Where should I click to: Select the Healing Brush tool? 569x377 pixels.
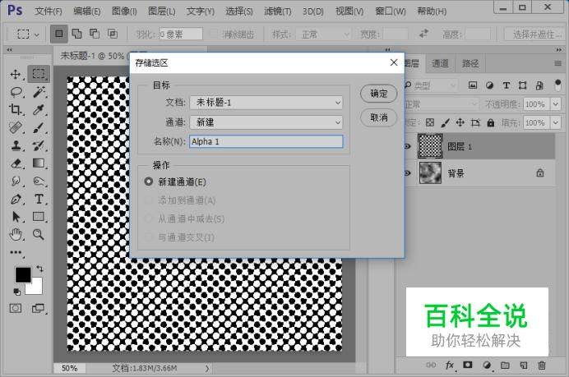[16, 127]
